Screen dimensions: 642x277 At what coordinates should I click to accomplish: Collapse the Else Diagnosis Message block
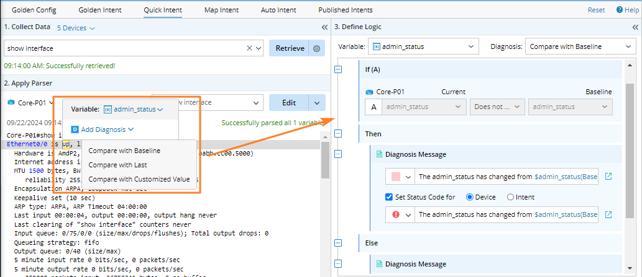coord(338,264)
